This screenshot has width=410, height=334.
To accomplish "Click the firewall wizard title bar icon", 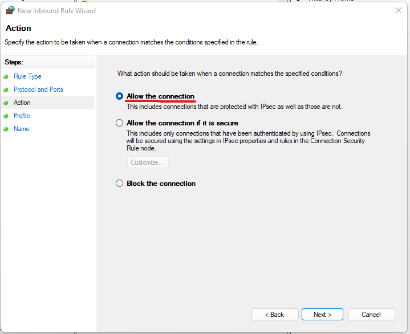I will 10,10.
